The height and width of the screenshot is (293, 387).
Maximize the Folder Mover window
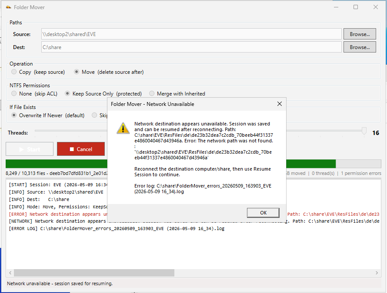(x=355, y=7)
